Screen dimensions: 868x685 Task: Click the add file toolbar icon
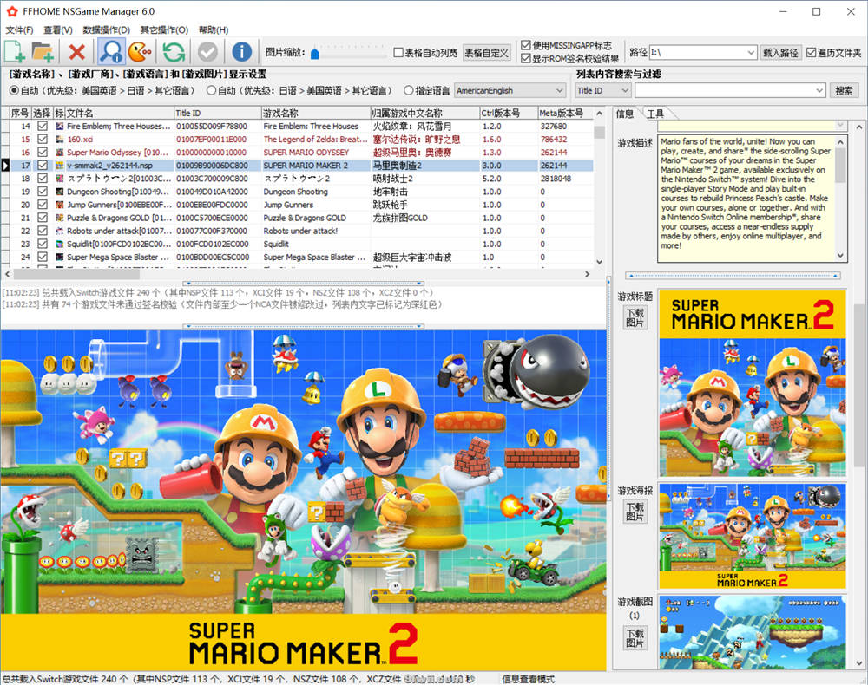[15, 52]
